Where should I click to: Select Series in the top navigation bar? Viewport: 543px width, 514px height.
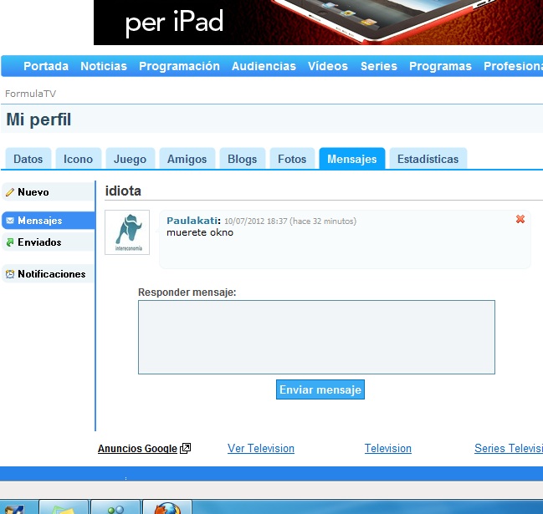(378, 66)
